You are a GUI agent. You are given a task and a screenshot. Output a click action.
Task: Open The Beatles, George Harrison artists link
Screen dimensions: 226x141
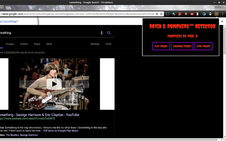coord(22,135)
